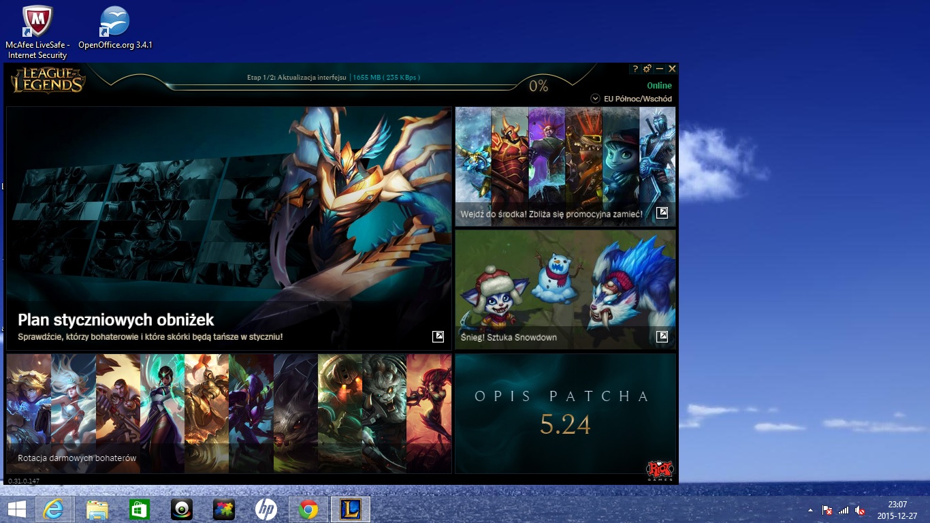The height and width of the screenshot is (523, 930).
Task: Open the launcher help question mark icon
Action: 635,69
